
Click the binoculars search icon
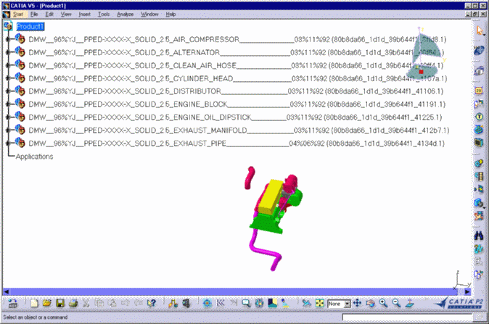point(480,235)
